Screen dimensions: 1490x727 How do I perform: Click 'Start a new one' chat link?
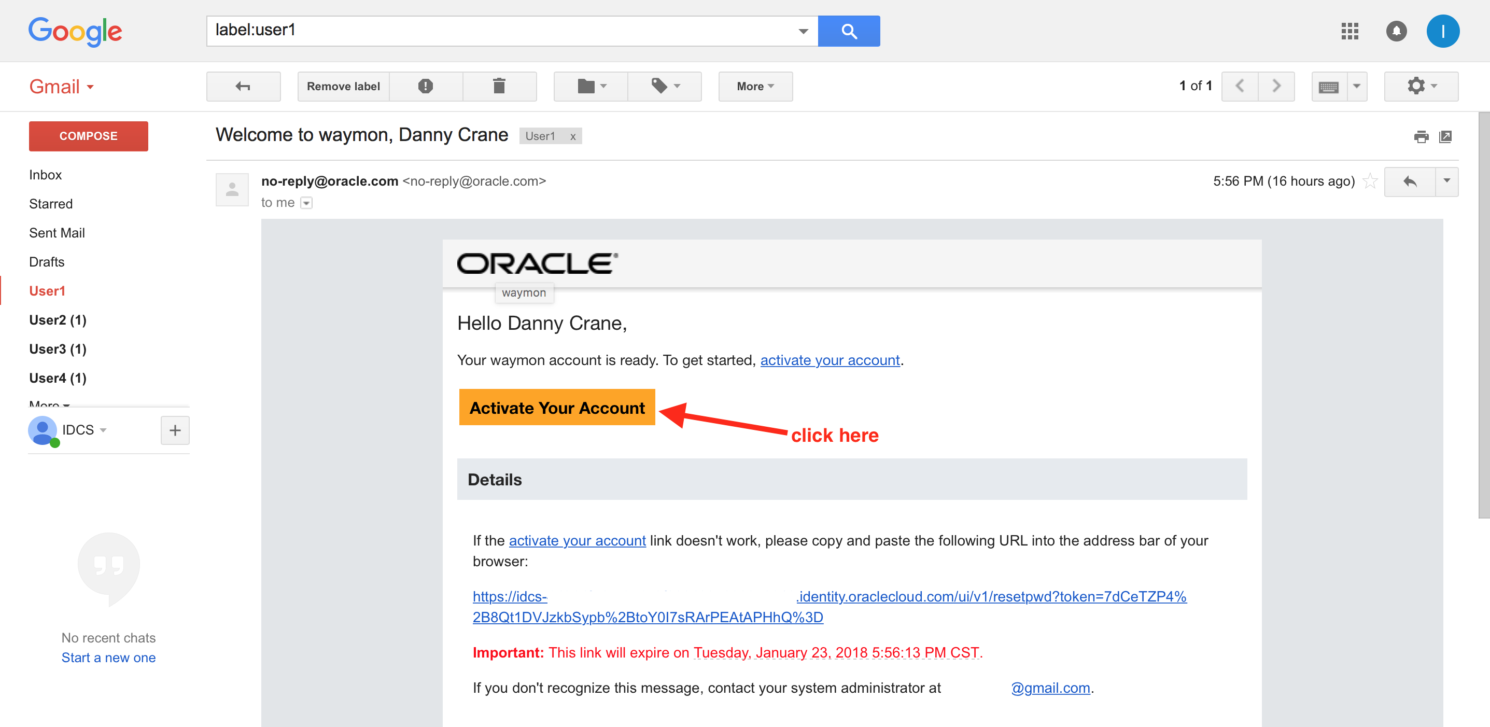tap(109, 658)
